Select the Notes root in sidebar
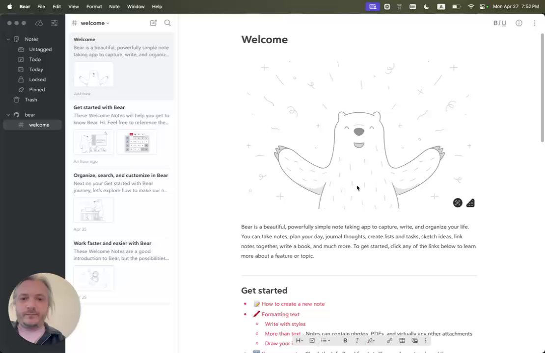 (x=31, y=39)
